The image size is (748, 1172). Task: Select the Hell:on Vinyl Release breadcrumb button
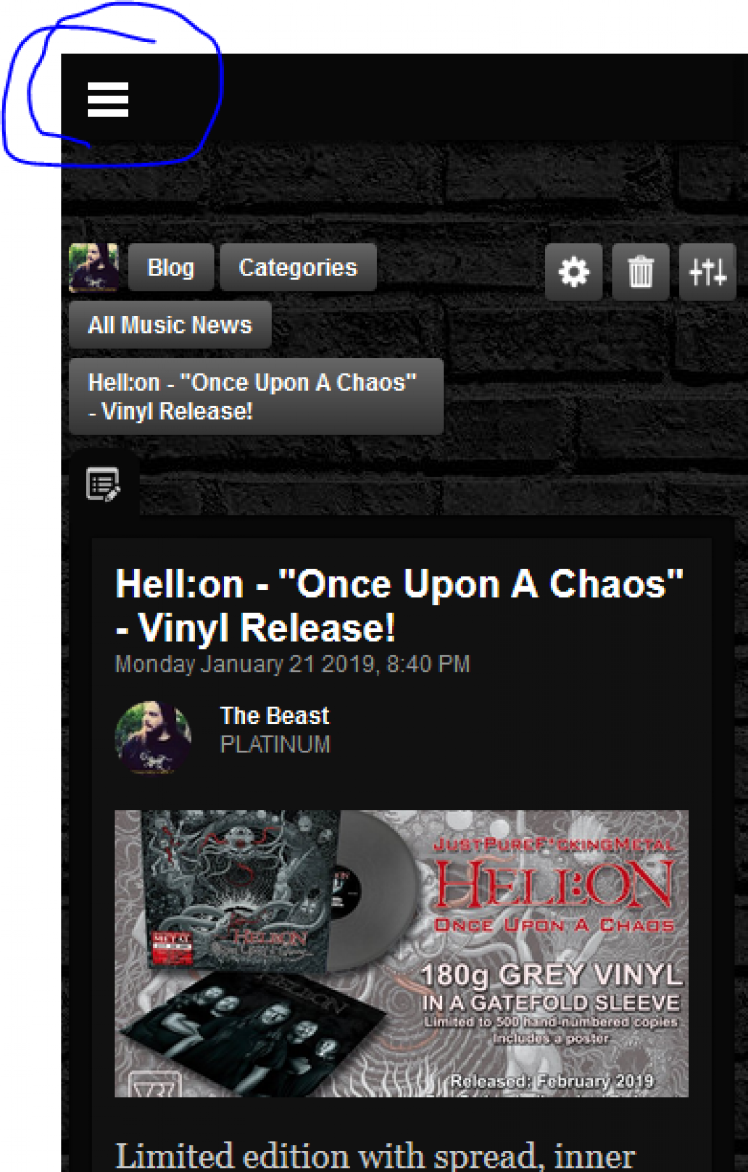[256, 397]
